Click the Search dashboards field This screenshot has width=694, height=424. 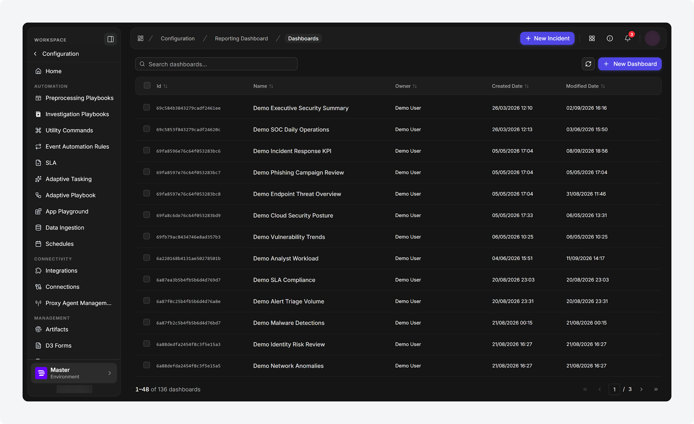[x=216, y=64]
